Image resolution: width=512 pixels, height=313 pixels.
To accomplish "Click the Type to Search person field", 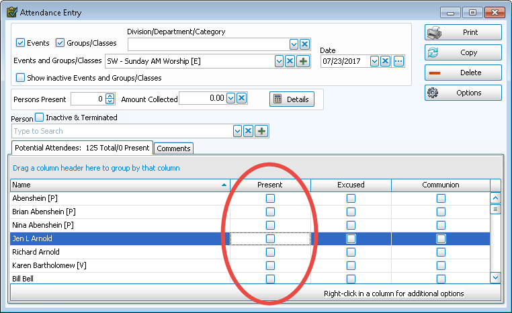I will (x=121, y=131).
